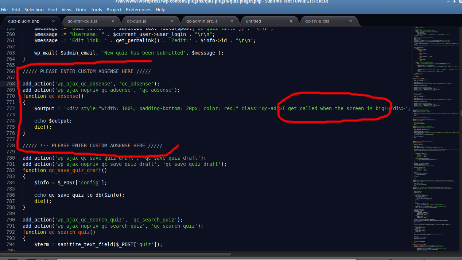This screenshot has width=462, height=260.
Task: Click 'wp_ajax_nopriv_qc_adsense' string
Action: tap(94, 90)
